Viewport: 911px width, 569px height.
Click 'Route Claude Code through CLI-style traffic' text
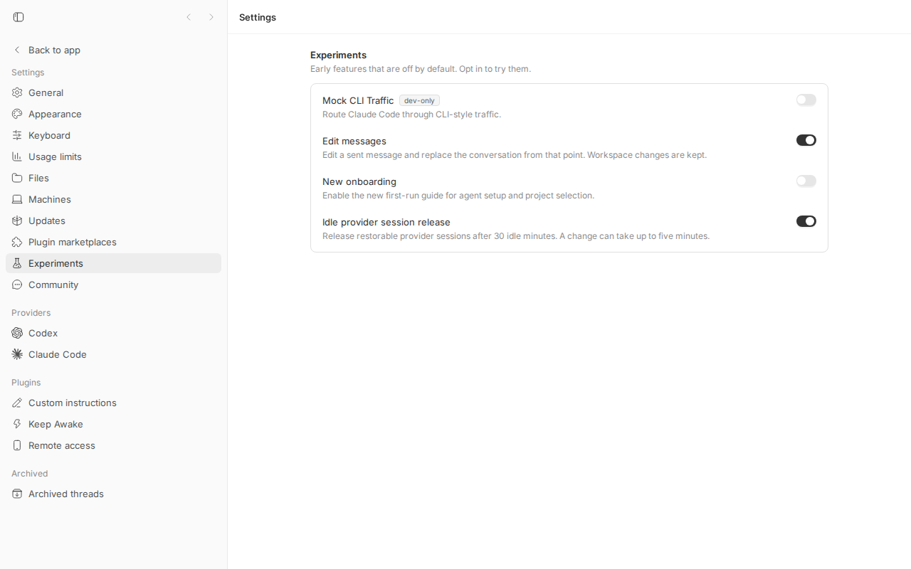click(x=411, y=115)
